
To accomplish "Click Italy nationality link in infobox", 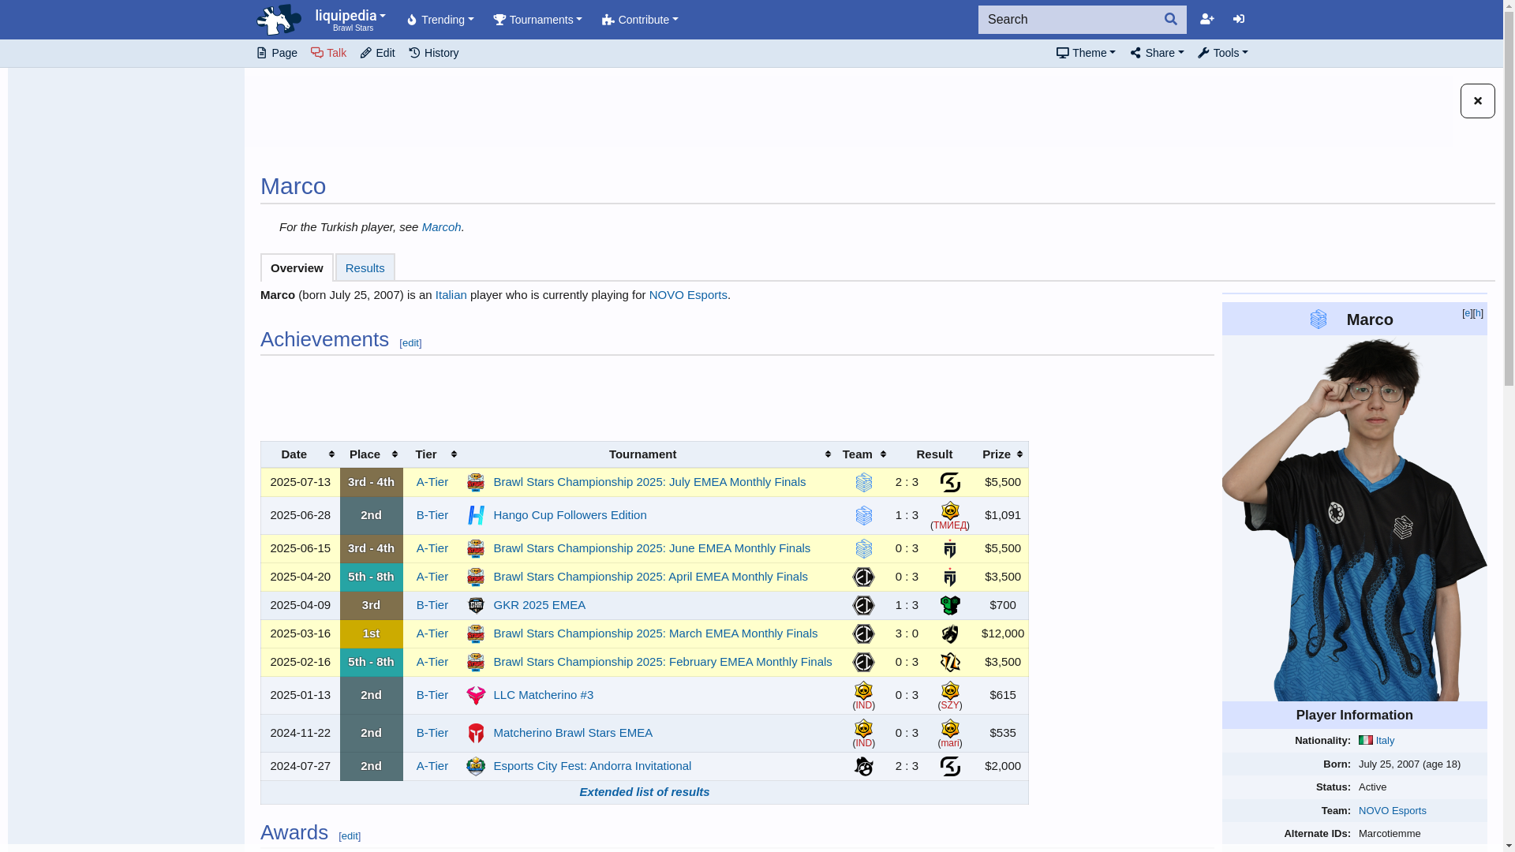I will pyautogui.click(x=1385, y=741).
